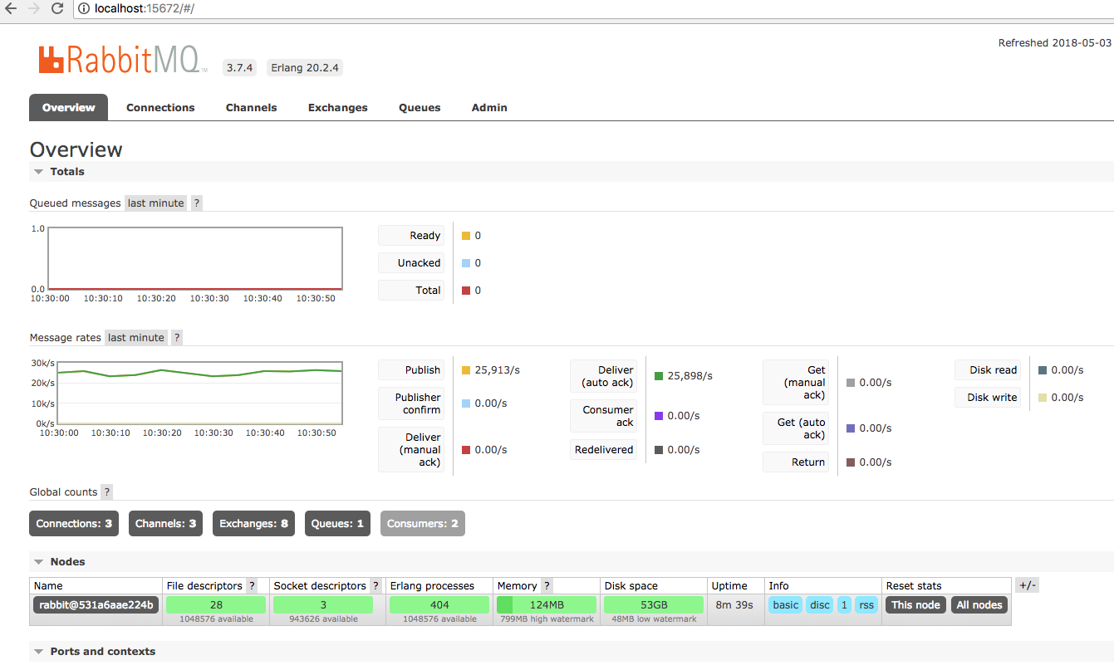This screenshot has height=665, width=1114.
Task: Switch to the Connections tab
Action: tap(160, 107)
